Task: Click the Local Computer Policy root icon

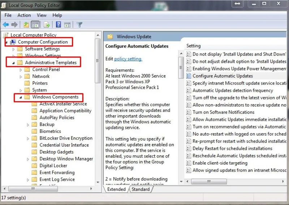Action: tap(6, 35)
